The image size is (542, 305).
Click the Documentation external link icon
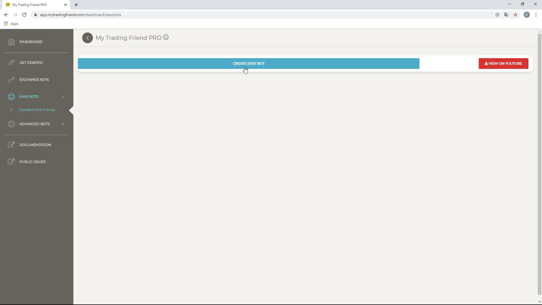pyautogui.click(x=11, y=145)
